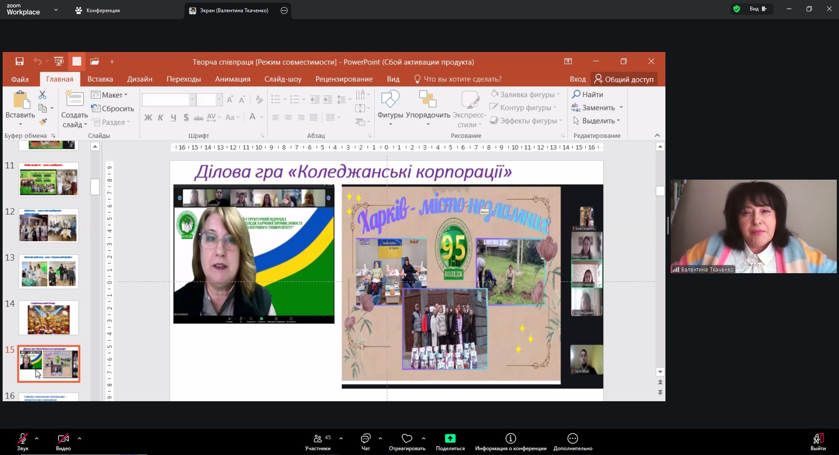
Task: Click the Cut scissors icon
Action: coord(42,95)
